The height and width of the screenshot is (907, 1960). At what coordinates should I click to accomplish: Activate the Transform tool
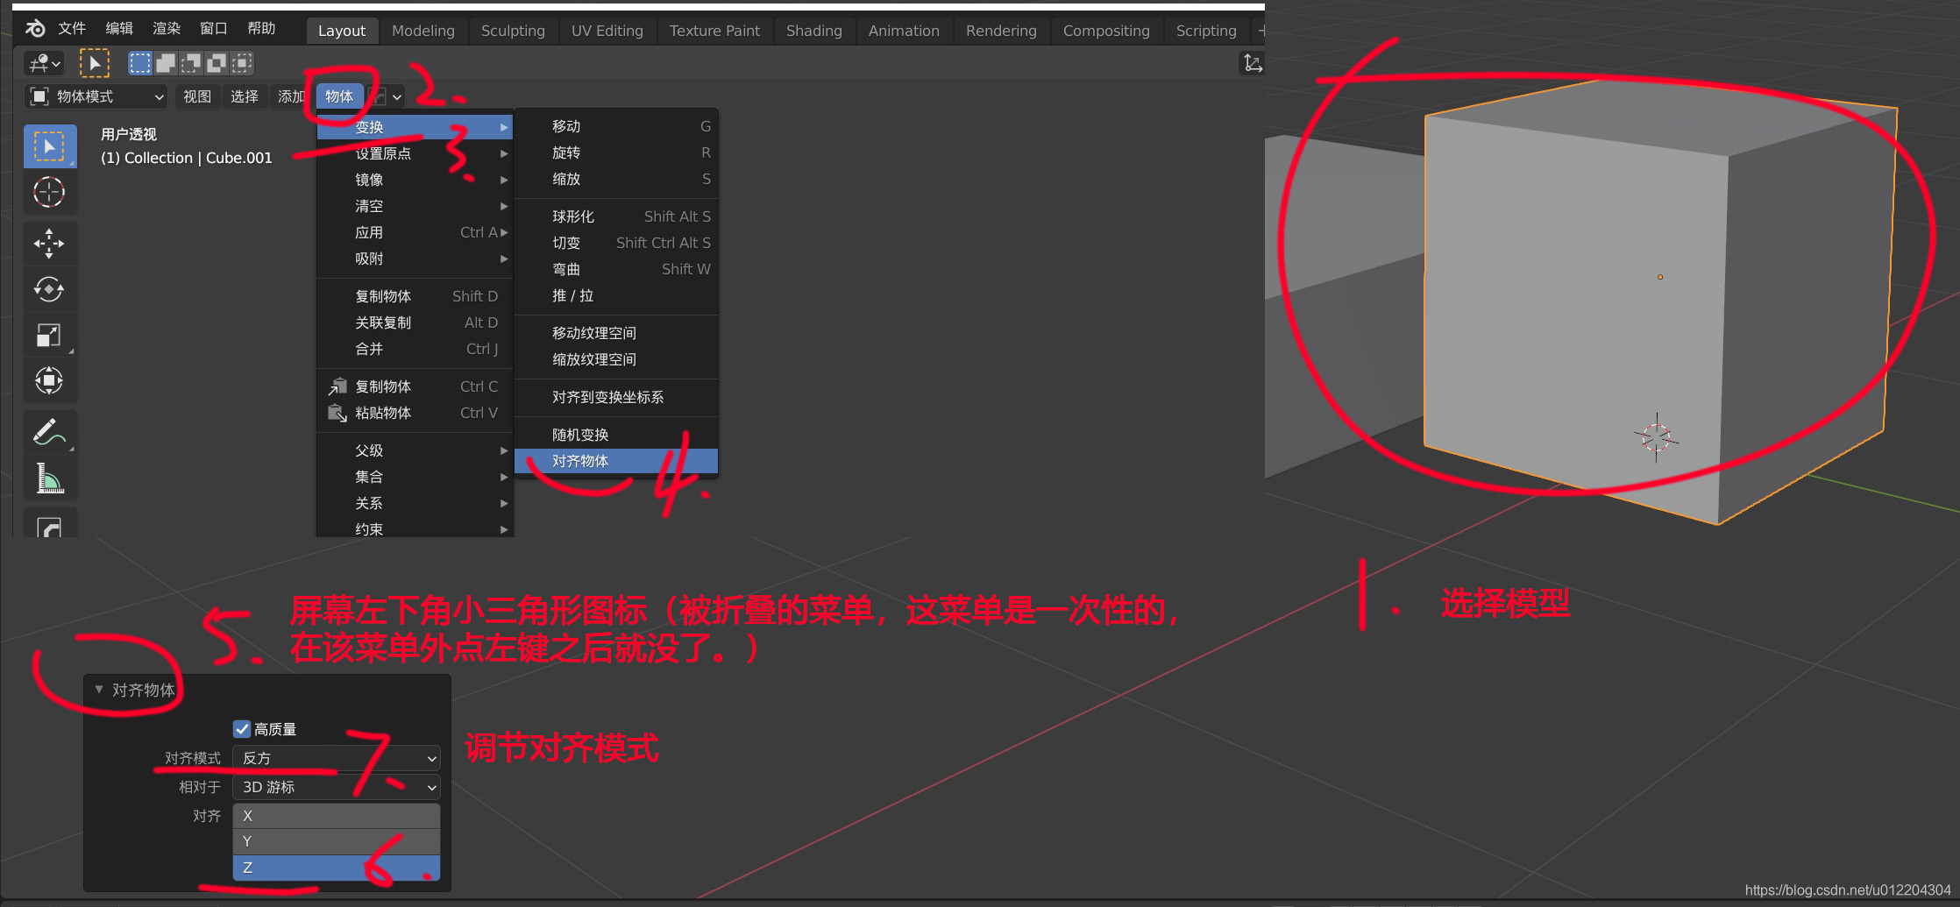[x=50, y=380]
